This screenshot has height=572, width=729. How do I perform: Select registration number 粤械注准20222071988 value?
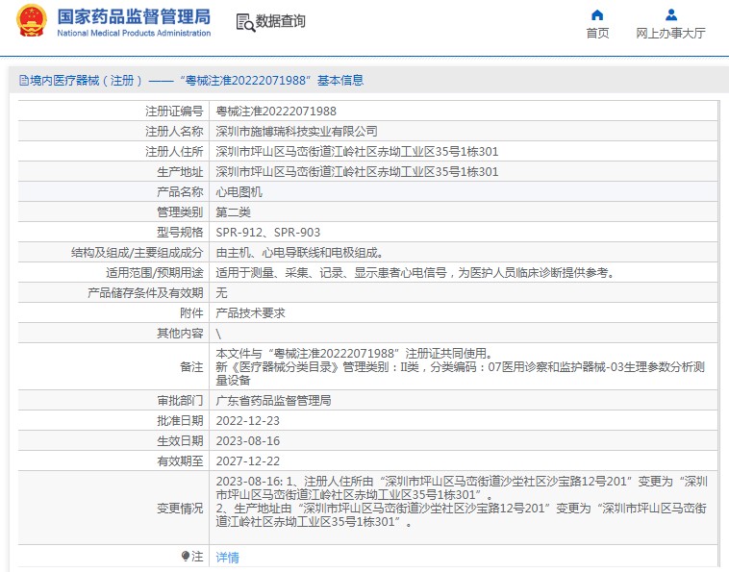point(276,112)
